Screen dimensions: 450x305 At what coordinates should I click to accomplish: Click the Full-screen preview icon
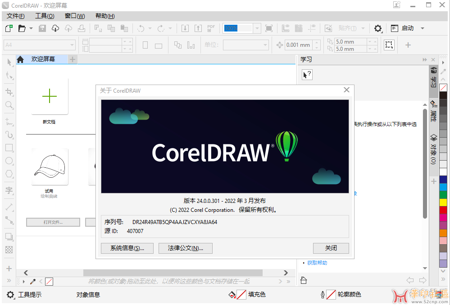click(269, 28)
